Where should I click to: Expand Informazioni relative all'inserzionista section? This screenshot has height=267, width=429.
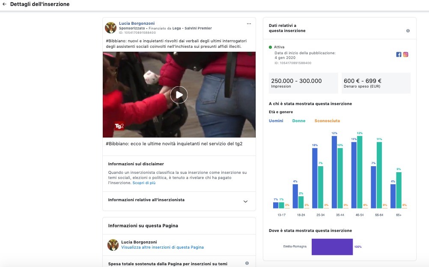tap(245, 201)
